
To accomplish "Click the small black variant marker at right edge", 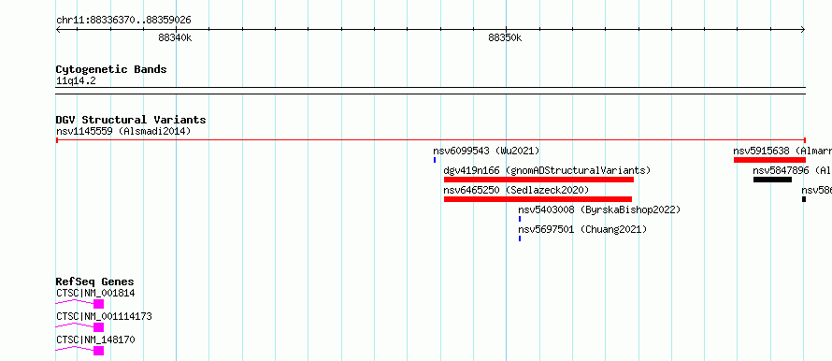I will (804, 199).
